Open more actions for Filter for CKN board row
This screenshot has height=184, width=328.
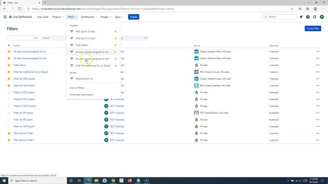pos(318,79)
